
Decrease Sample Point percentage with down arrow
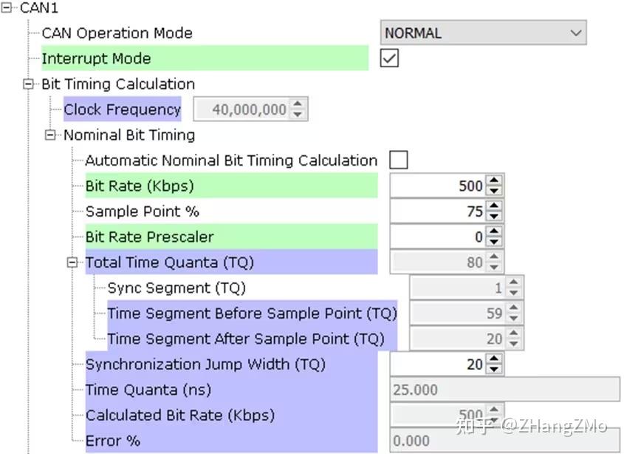[494, 216]
